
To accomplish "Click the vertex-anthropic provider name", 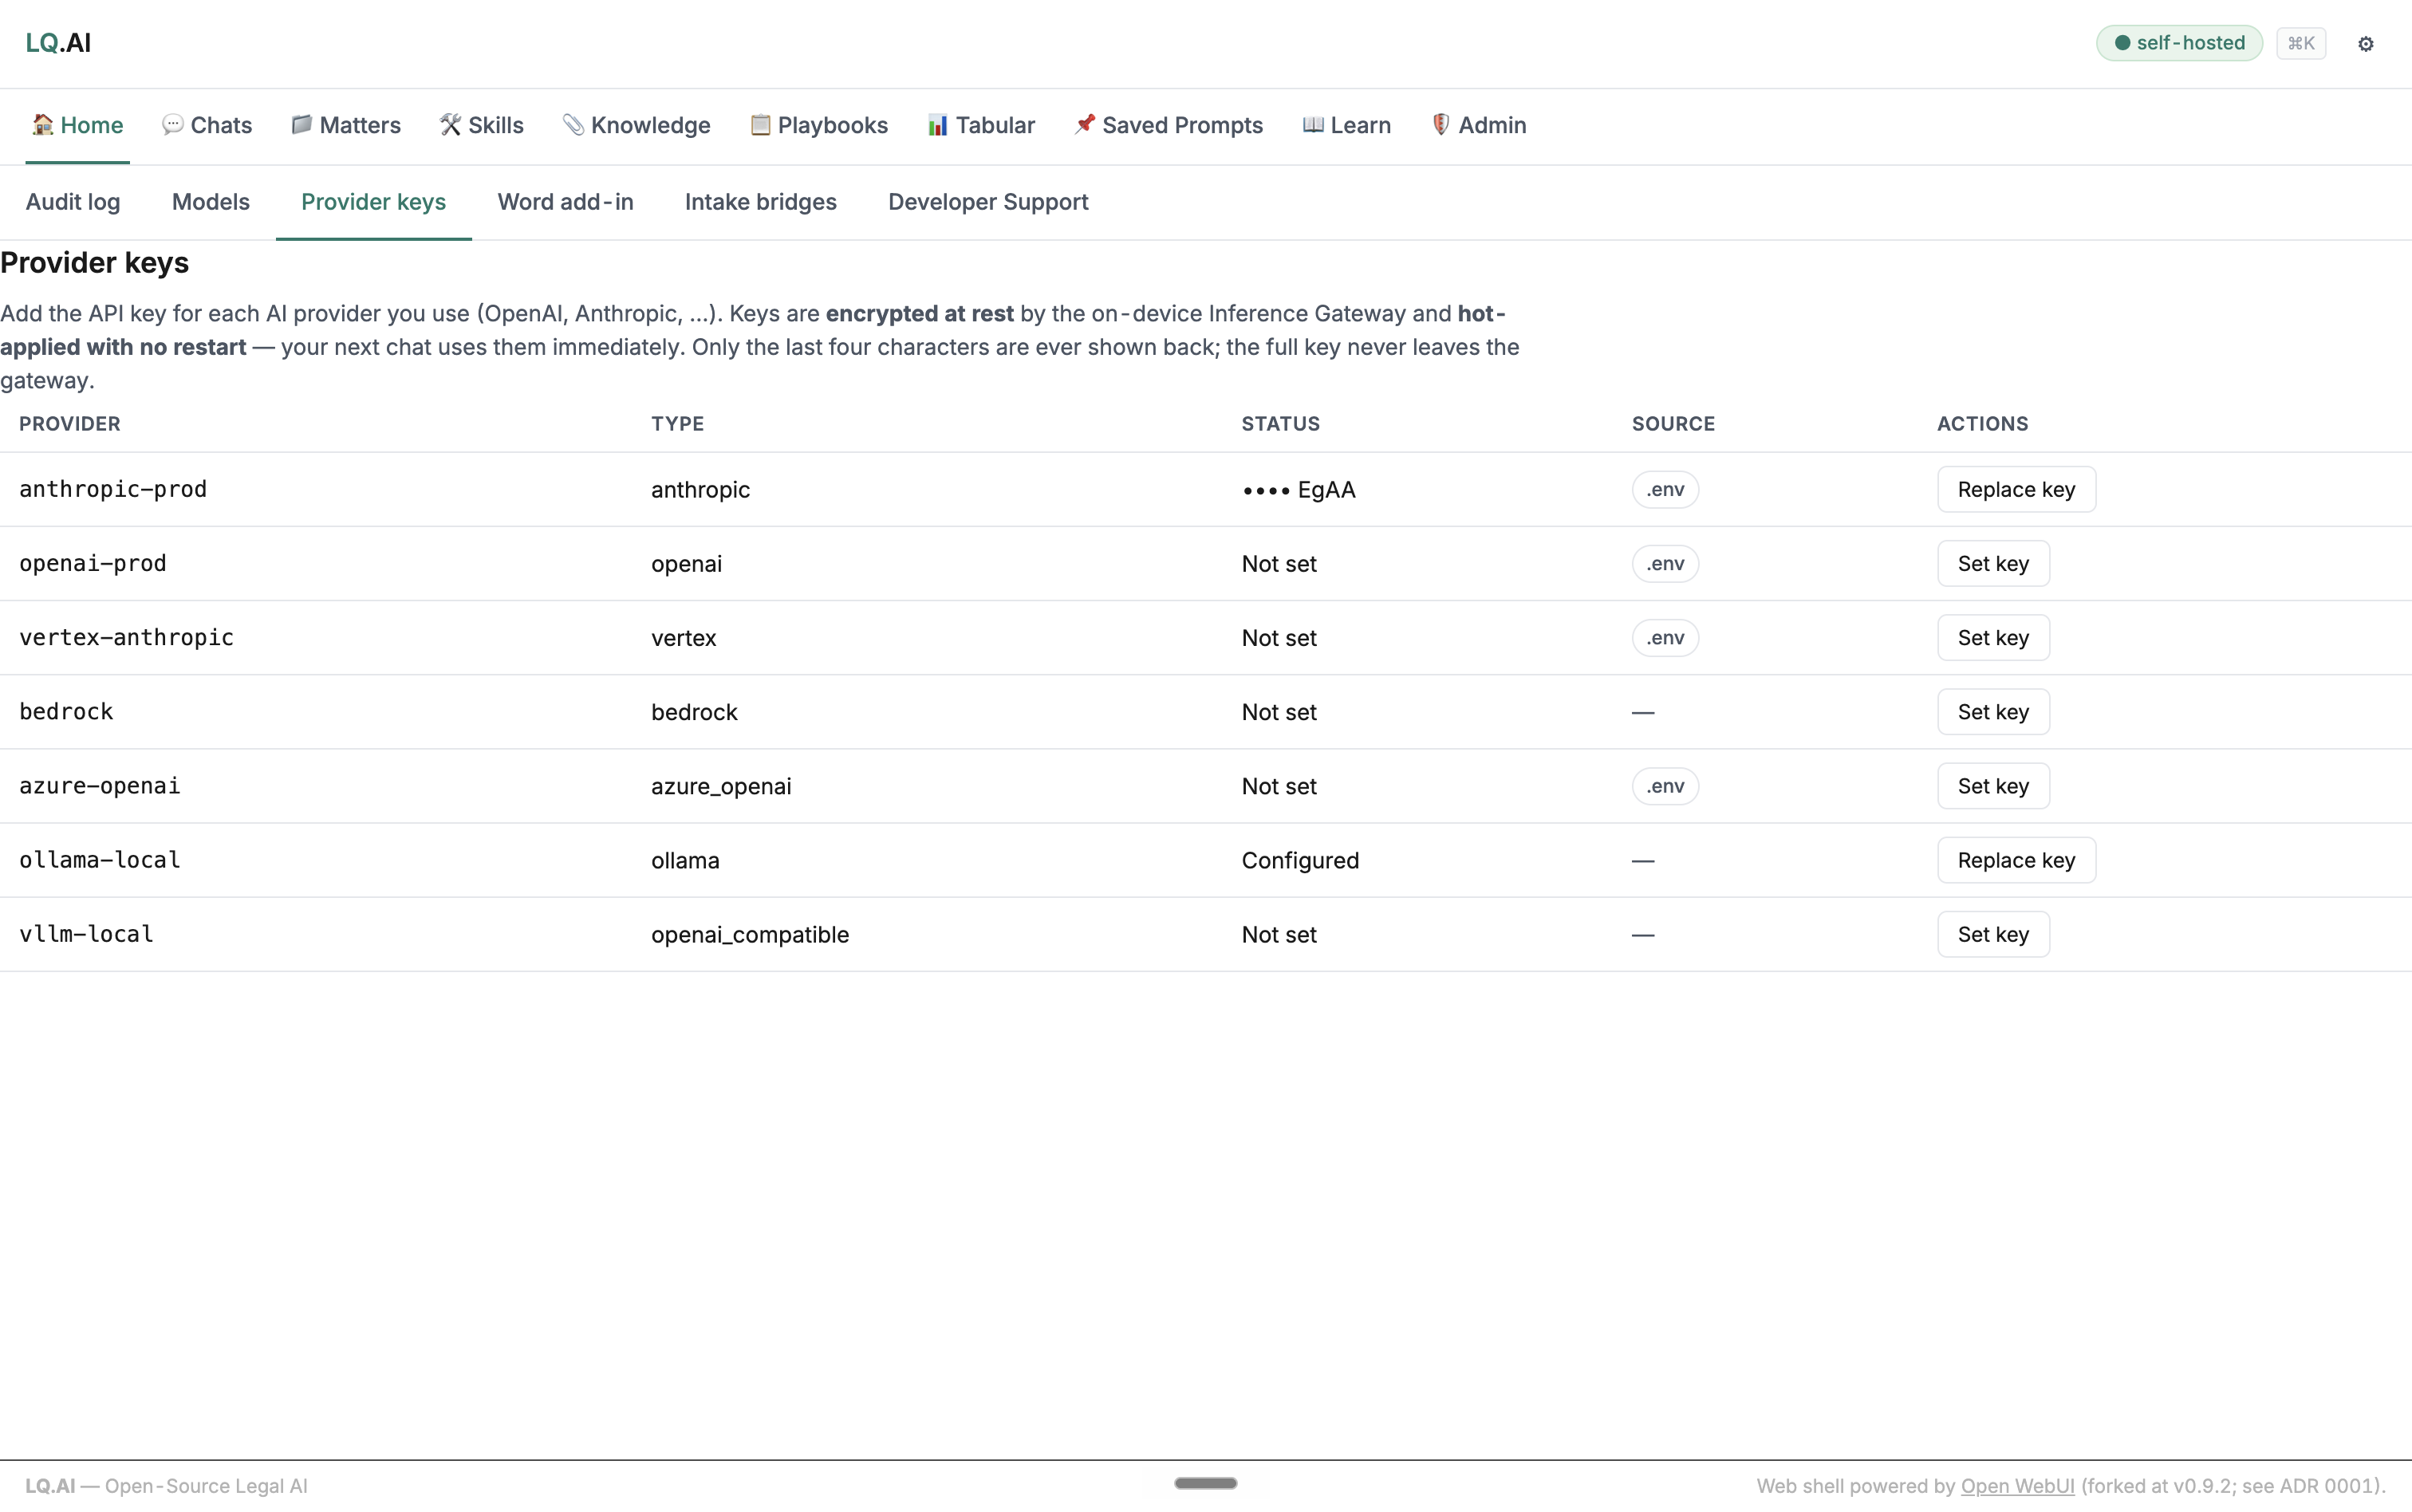I will [x=126, y=637].
